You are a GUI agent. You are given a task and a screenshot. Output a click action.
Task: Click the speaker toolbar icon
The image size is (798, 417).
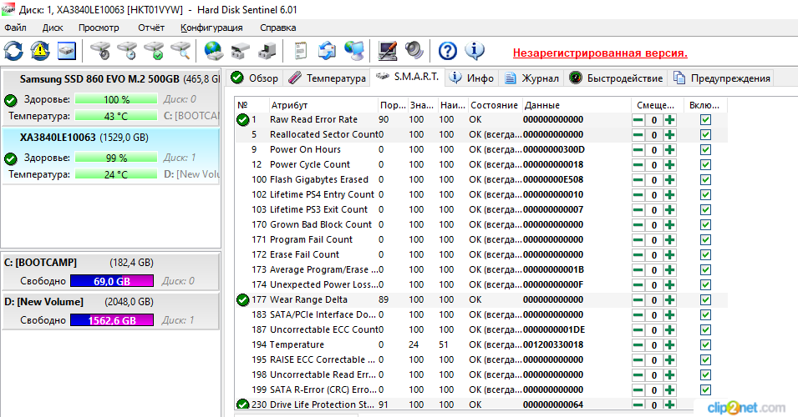point(414,51)
